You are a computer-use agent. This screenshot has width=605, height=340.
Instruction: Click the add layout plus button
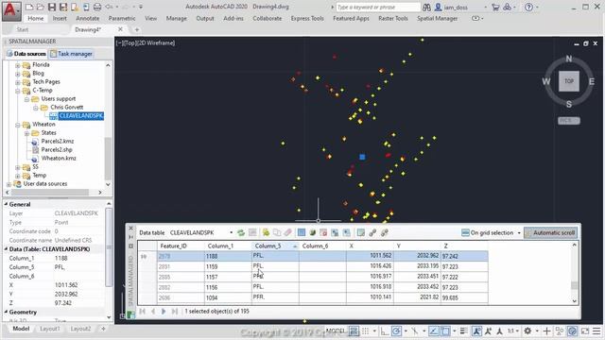click(103, 329)
